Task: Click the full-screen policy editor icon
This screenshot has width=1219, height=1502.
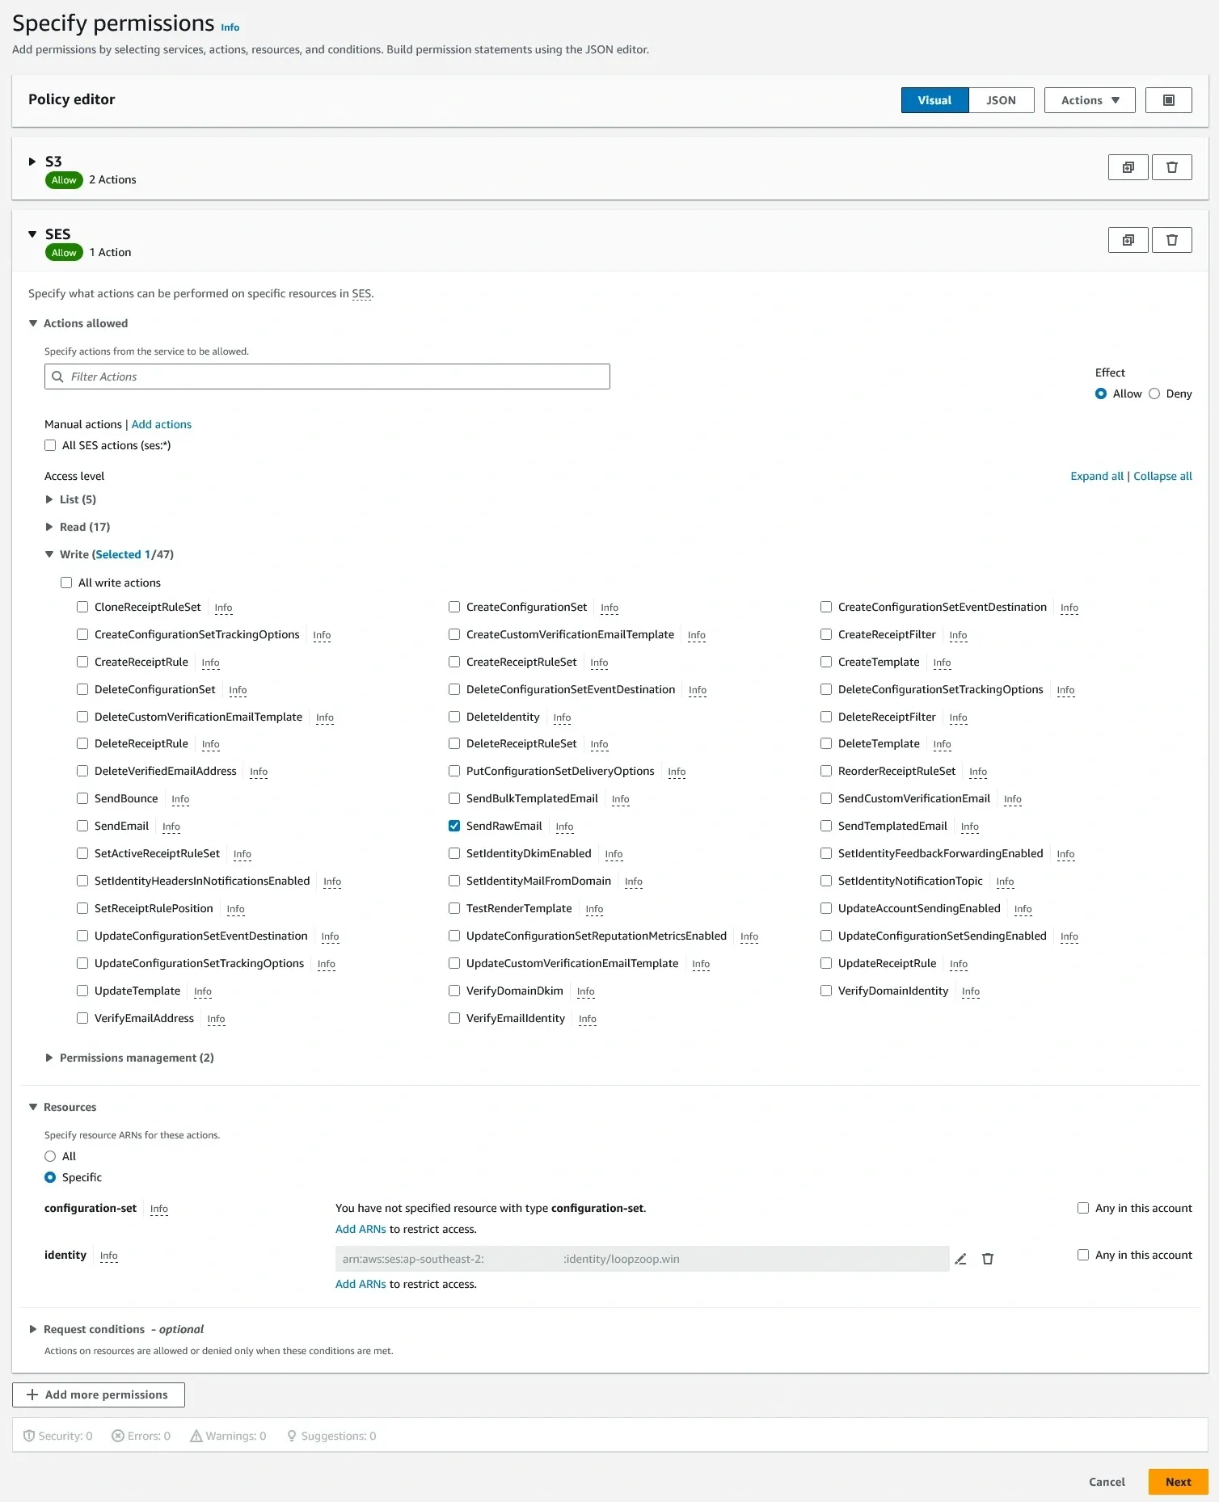Action: click(x=1168, y=100)
